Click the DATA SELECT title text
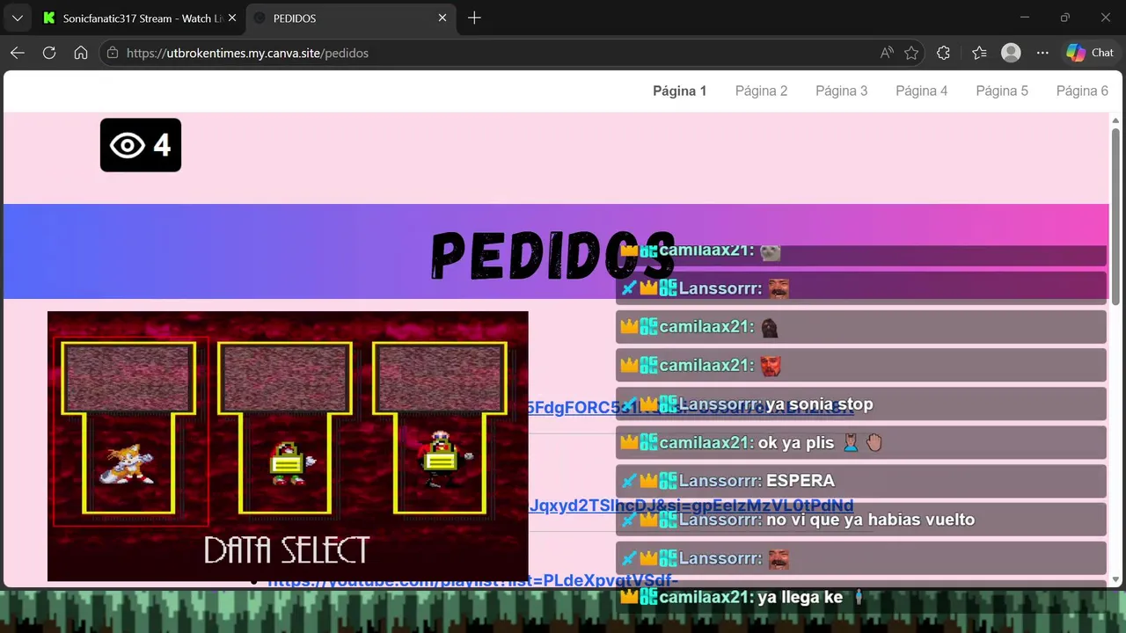Viewport: 1126px width, 633px height. tap(287, 550)
